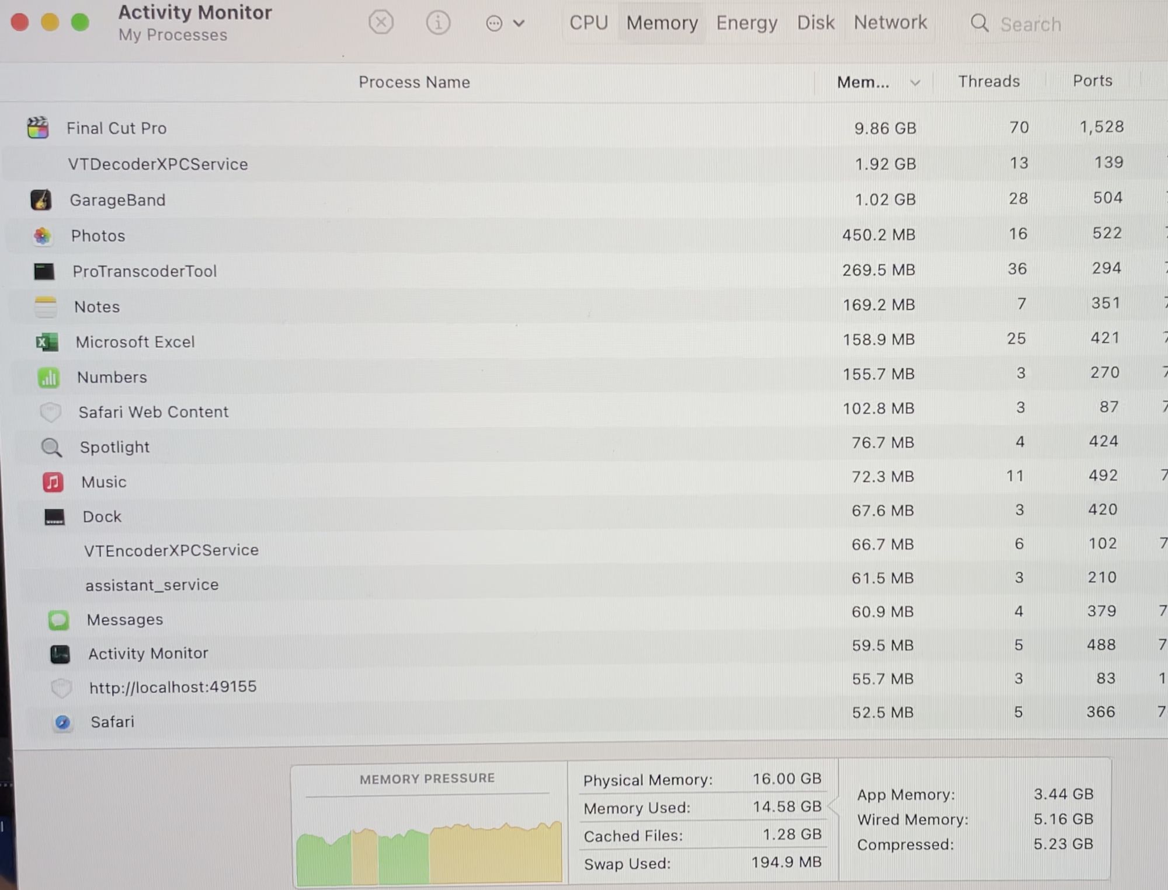Switch to the Energy tab
Image resolution: width=1168 pixels, height=890 pixels.
click(746, 23)
